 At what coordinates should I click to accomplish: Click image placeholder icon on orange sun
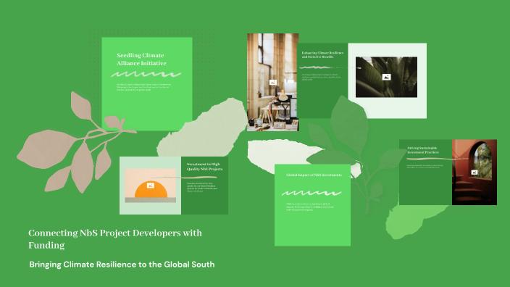coord(150,186)
